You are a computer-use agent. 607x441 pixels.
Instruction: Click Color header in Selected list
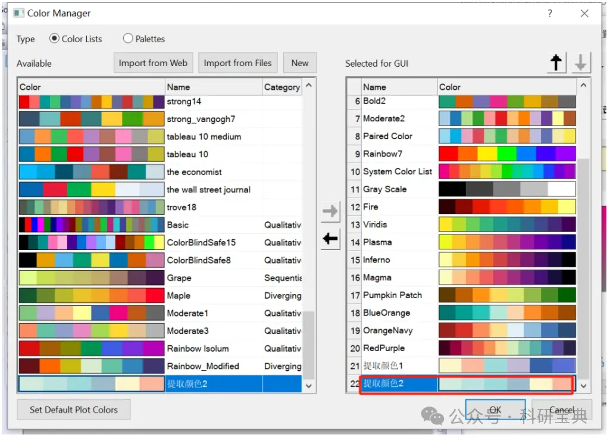point(507,87)
